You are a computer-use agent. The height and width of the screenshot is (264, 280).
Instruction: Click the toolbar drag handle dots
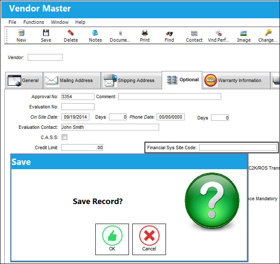[x=7, y=36]
